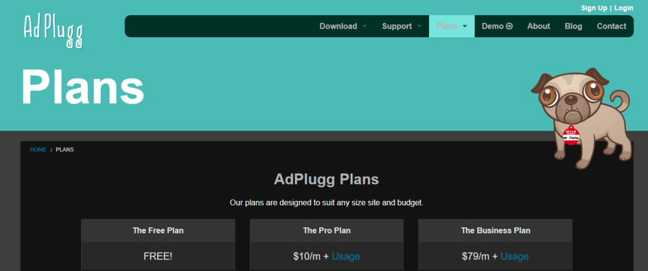Viewport: 648px width, 271px height.
Task: Expand the Plans menu arrow
Action: tap(465, 27)
